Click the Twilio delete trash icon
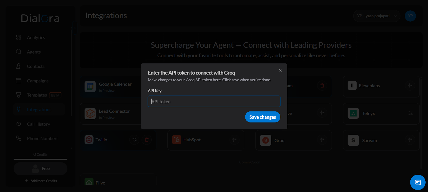This screenshot has width=428, height=192. click(x=147, y=140)
